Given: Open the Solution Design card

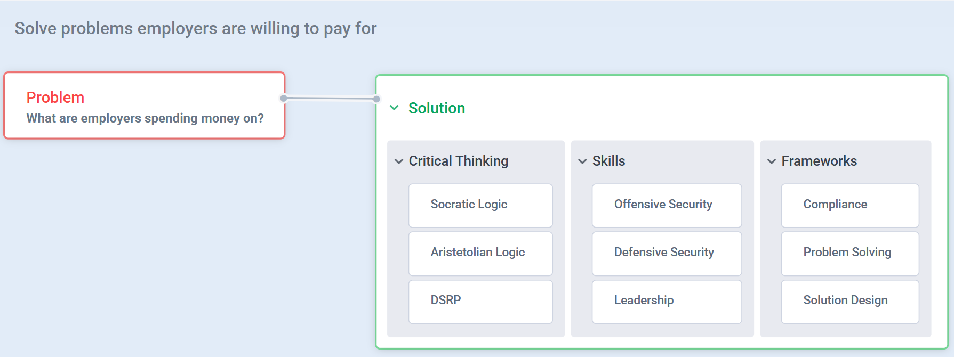Looking at the screenshot, I should coord(850,301).
